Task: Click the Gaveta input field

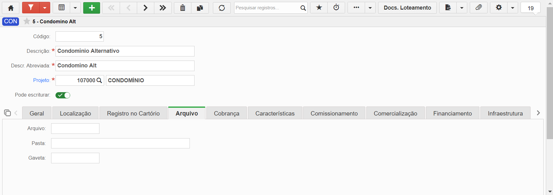Action: pos(75,158)
